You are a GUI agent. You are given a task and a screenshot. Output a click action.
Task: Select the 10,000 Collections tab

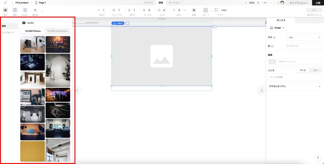point(57,31)
